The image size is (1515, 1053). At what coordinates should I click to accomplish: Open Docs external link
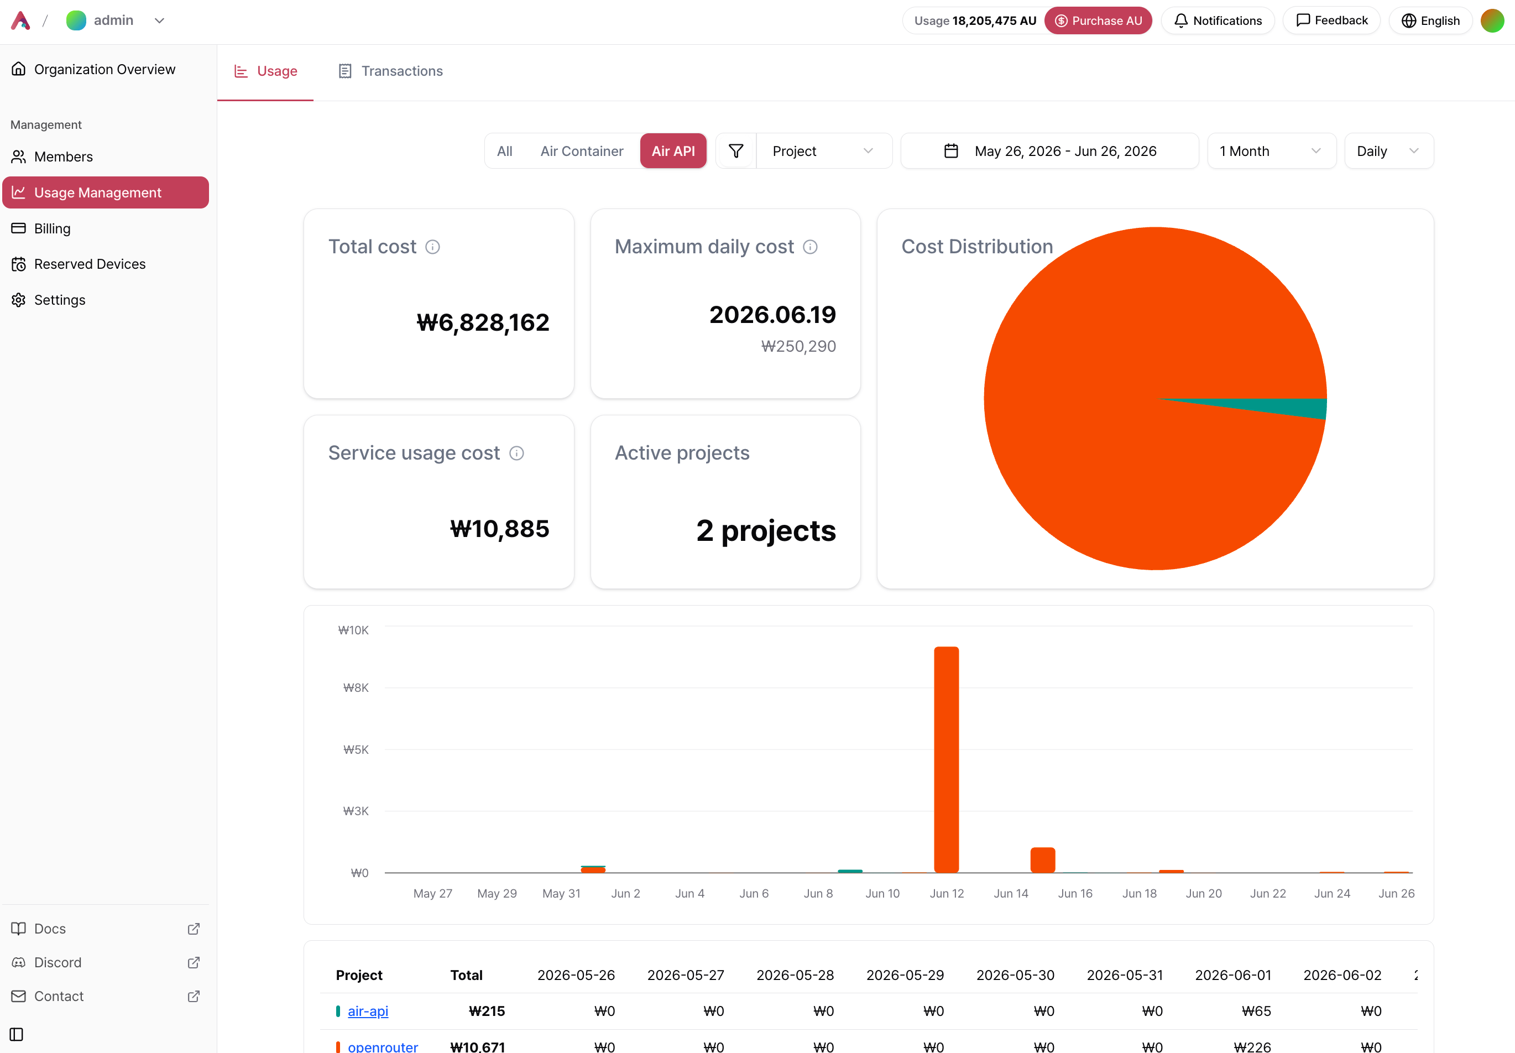(x=106, y=929)
